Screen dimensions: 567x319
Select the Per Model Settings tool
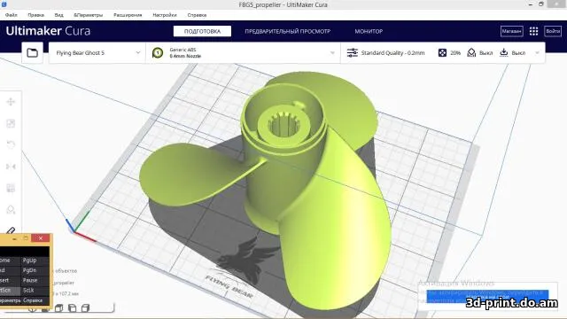point(11,188)
